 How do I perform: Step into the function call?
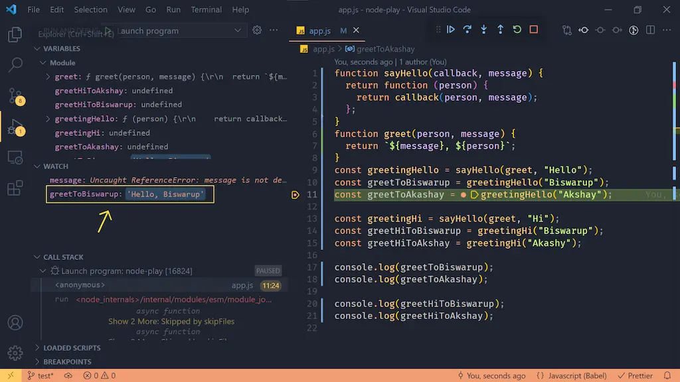(x=483, y=29)
